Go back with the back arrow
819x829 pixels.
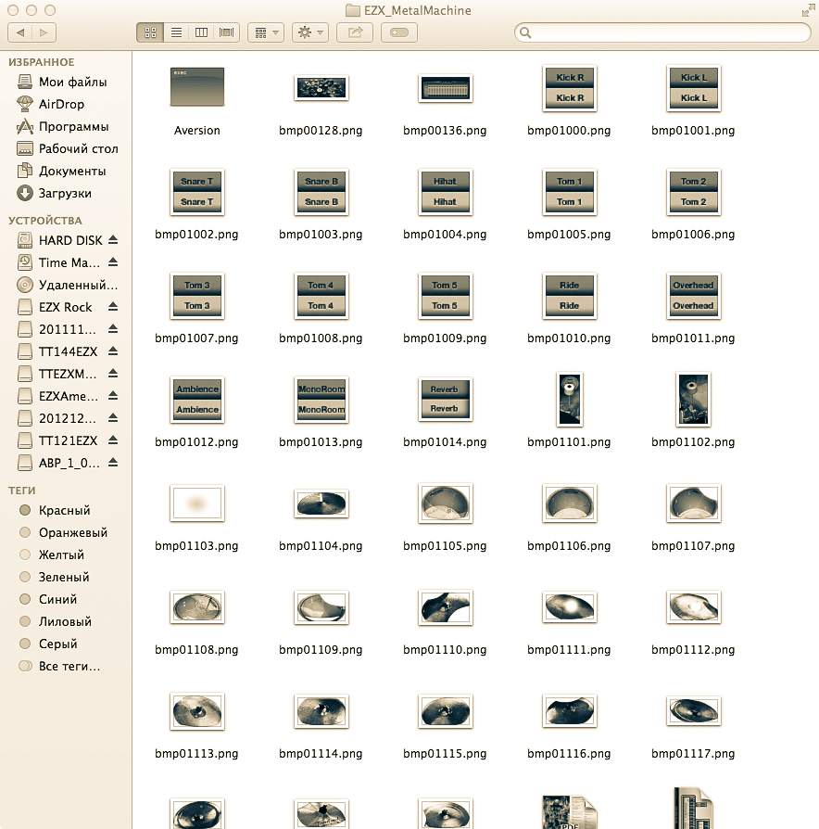[20, 32]
